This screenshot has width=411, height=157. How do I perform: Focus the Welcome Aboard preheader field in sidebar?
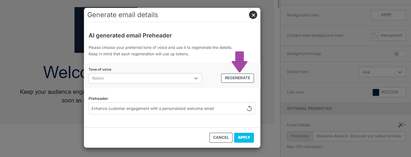coord(359,136)
